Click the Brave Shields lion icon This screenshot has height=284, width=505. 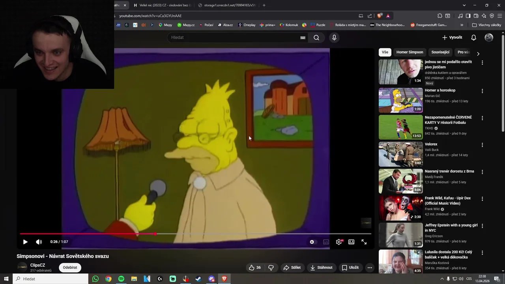380,16
